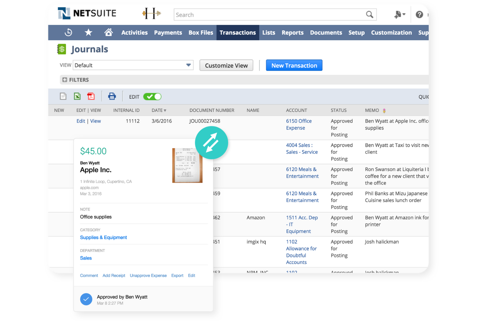Go to the Home house icon
Image resolution: width=483 pixels, height=322 pixels.
[108, 32]
